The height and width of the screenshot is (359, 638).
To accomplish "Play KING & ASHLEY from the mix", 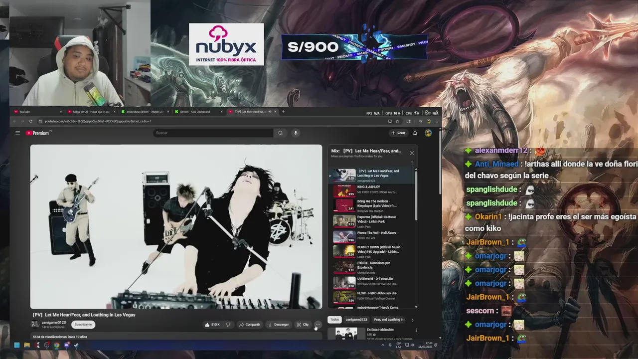I will (371, 190).
